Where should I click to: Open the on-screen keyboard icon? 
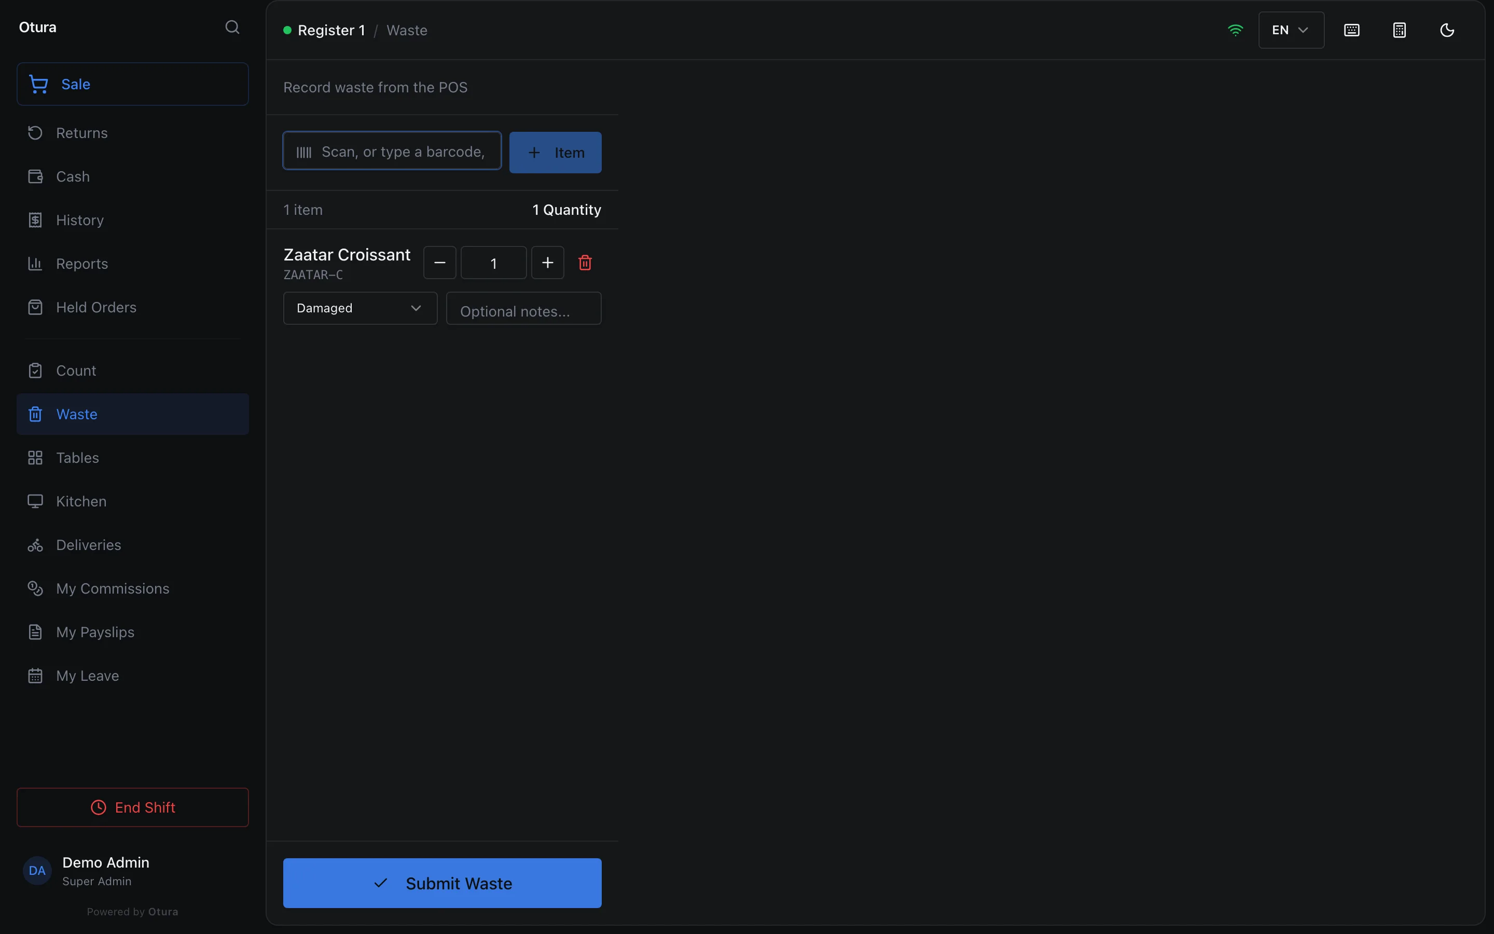click(1351, 30)
